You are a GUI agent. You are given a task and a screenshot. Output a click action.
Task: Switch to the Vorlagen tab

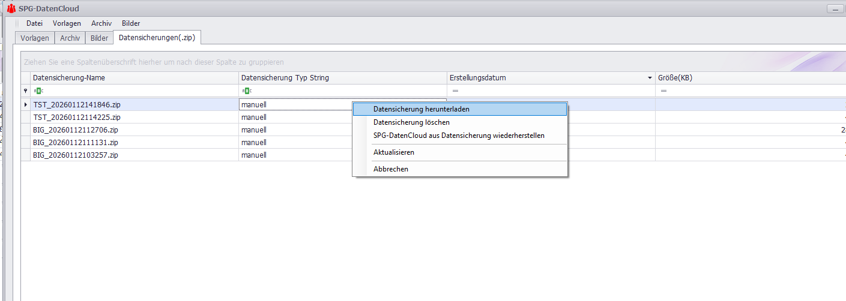(x=35, y=38)
